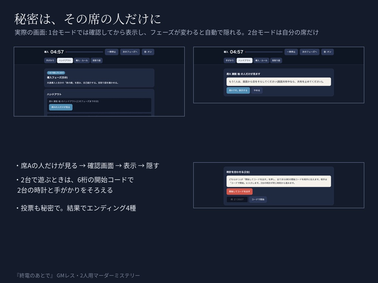
Task: Toggle 音: オン in the right screenshot
Action: (x=328, y=52)
